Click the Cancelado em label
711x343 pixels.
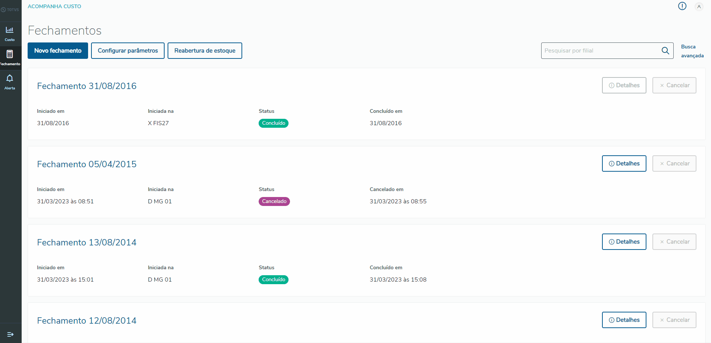pyautogui.click(x=387, y=189)
